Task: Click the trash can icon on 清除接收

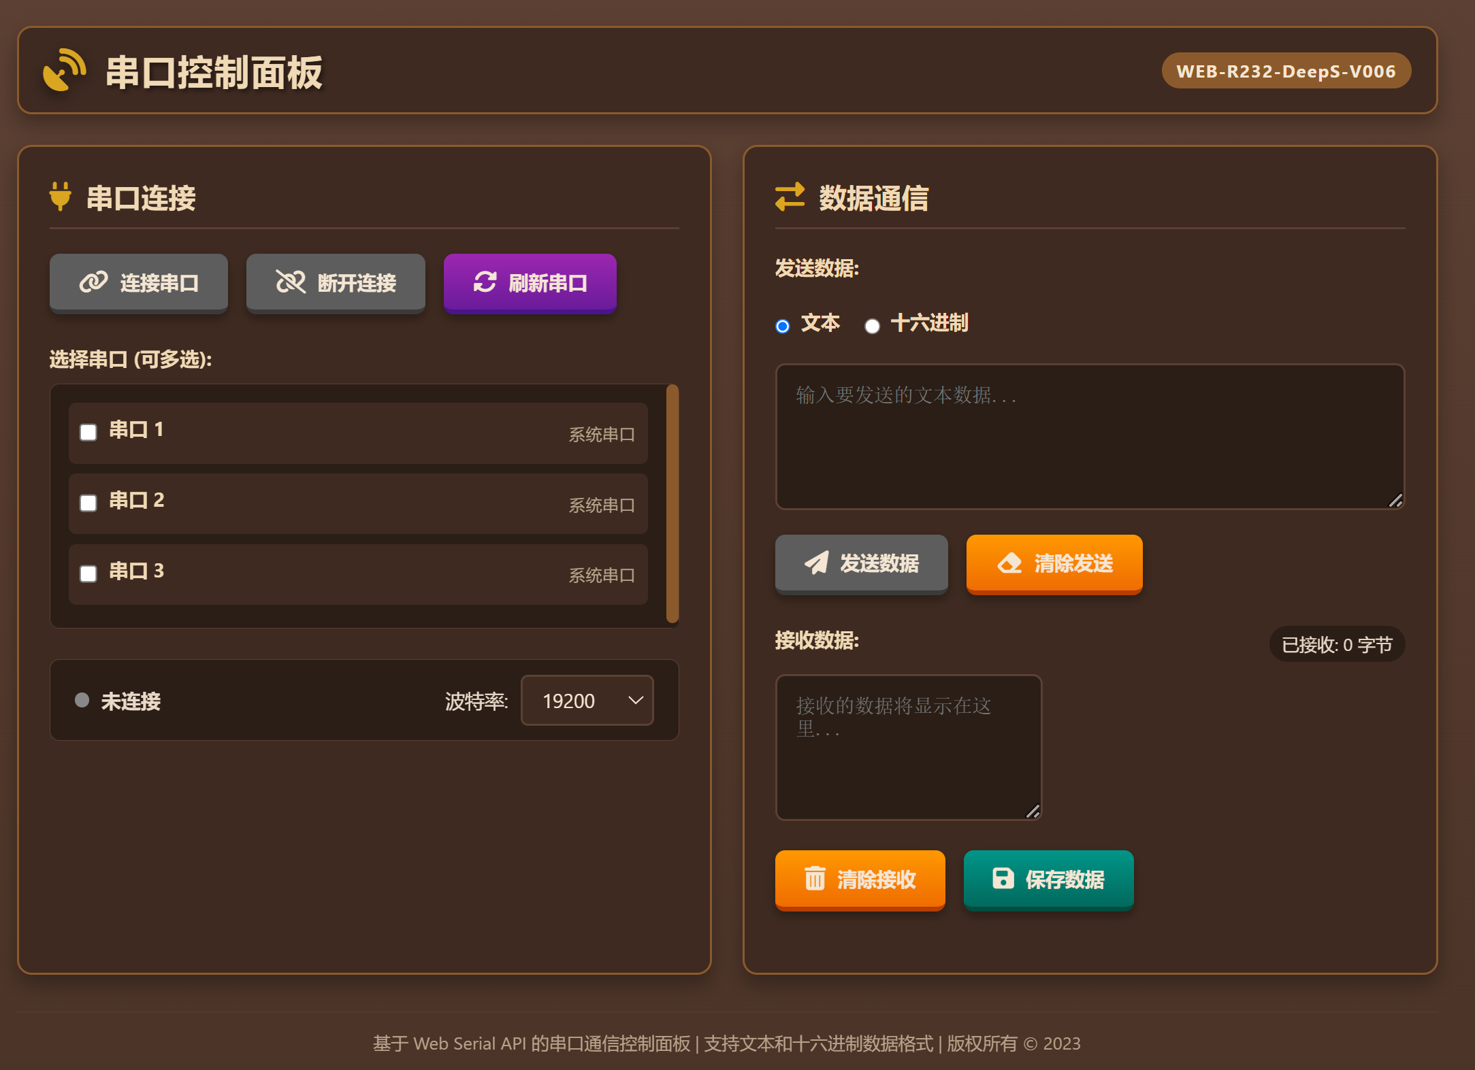Action: [x=815, y=878]
